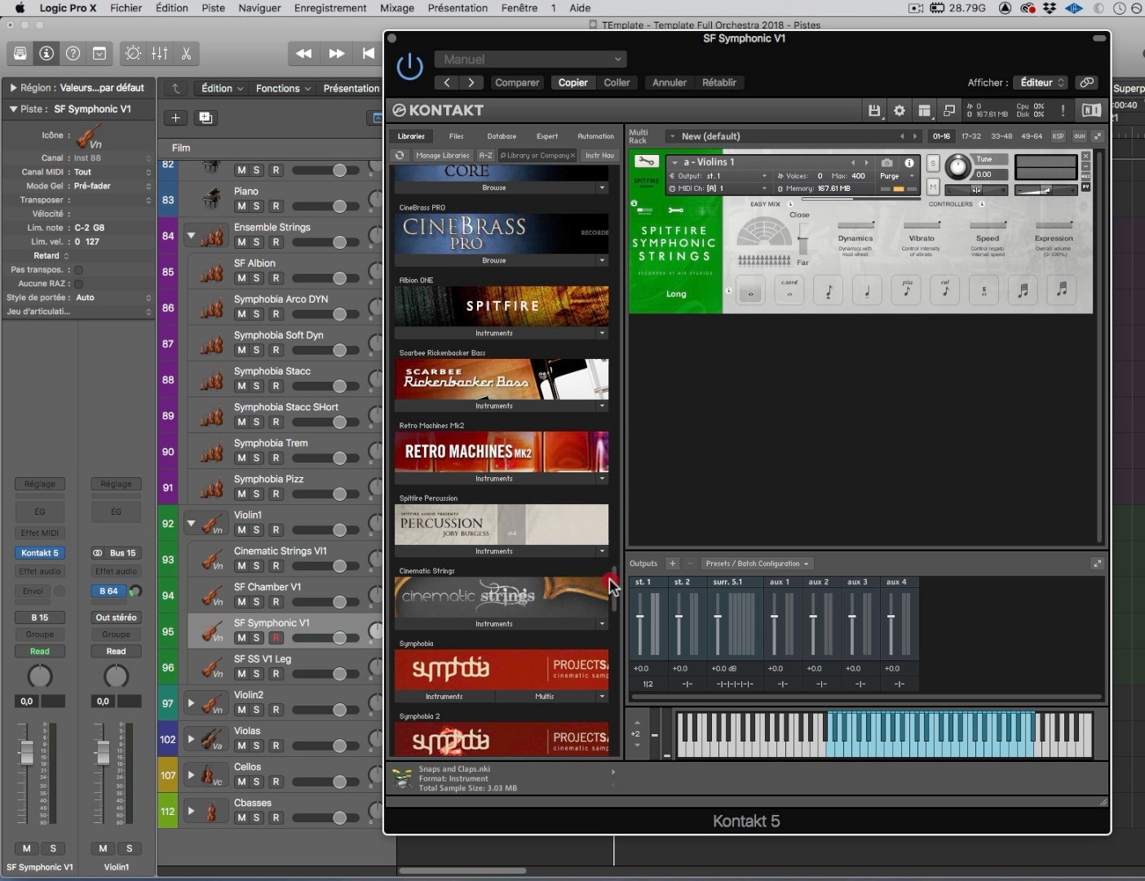This screenshot has width=1145, height=881.
Task: Open the Mixer sliders icon
Action: pyautogui.click(x=160, y=53)
